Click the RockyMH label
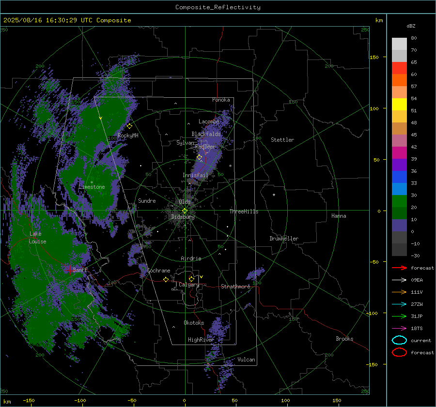 128,136
